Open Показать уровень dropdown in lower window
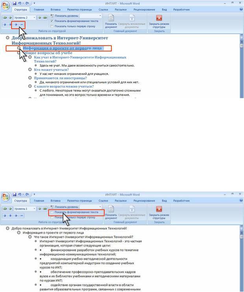Image resolution: width=244 pixels, height=292 pixels. pos(100,207)
